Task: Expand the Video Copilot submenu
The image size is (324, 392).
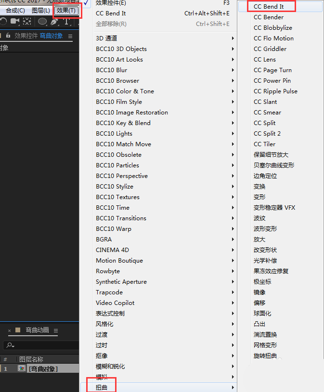Action: [165, 303]
